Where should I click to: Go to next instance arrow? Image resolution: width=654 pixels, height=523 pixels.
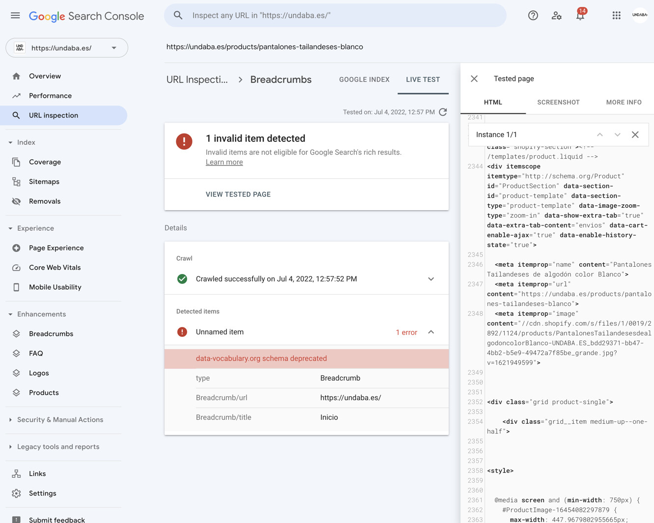coord(617,135)
